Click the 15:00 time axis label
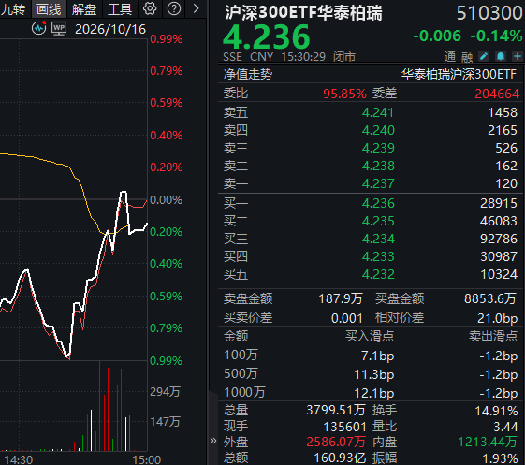The height and width of the screenshot is (465, 525). (147, 459)
